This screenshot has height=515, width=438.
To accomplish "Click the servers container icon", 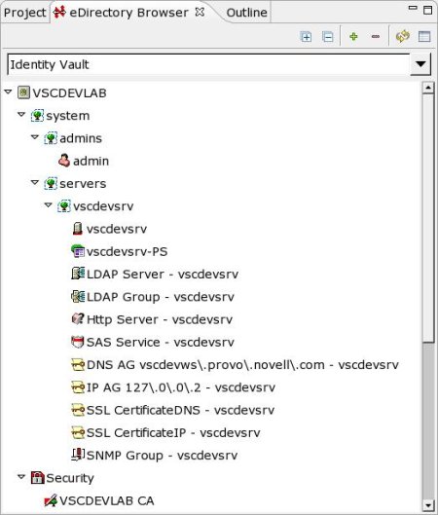I will (x=51, y=183).
